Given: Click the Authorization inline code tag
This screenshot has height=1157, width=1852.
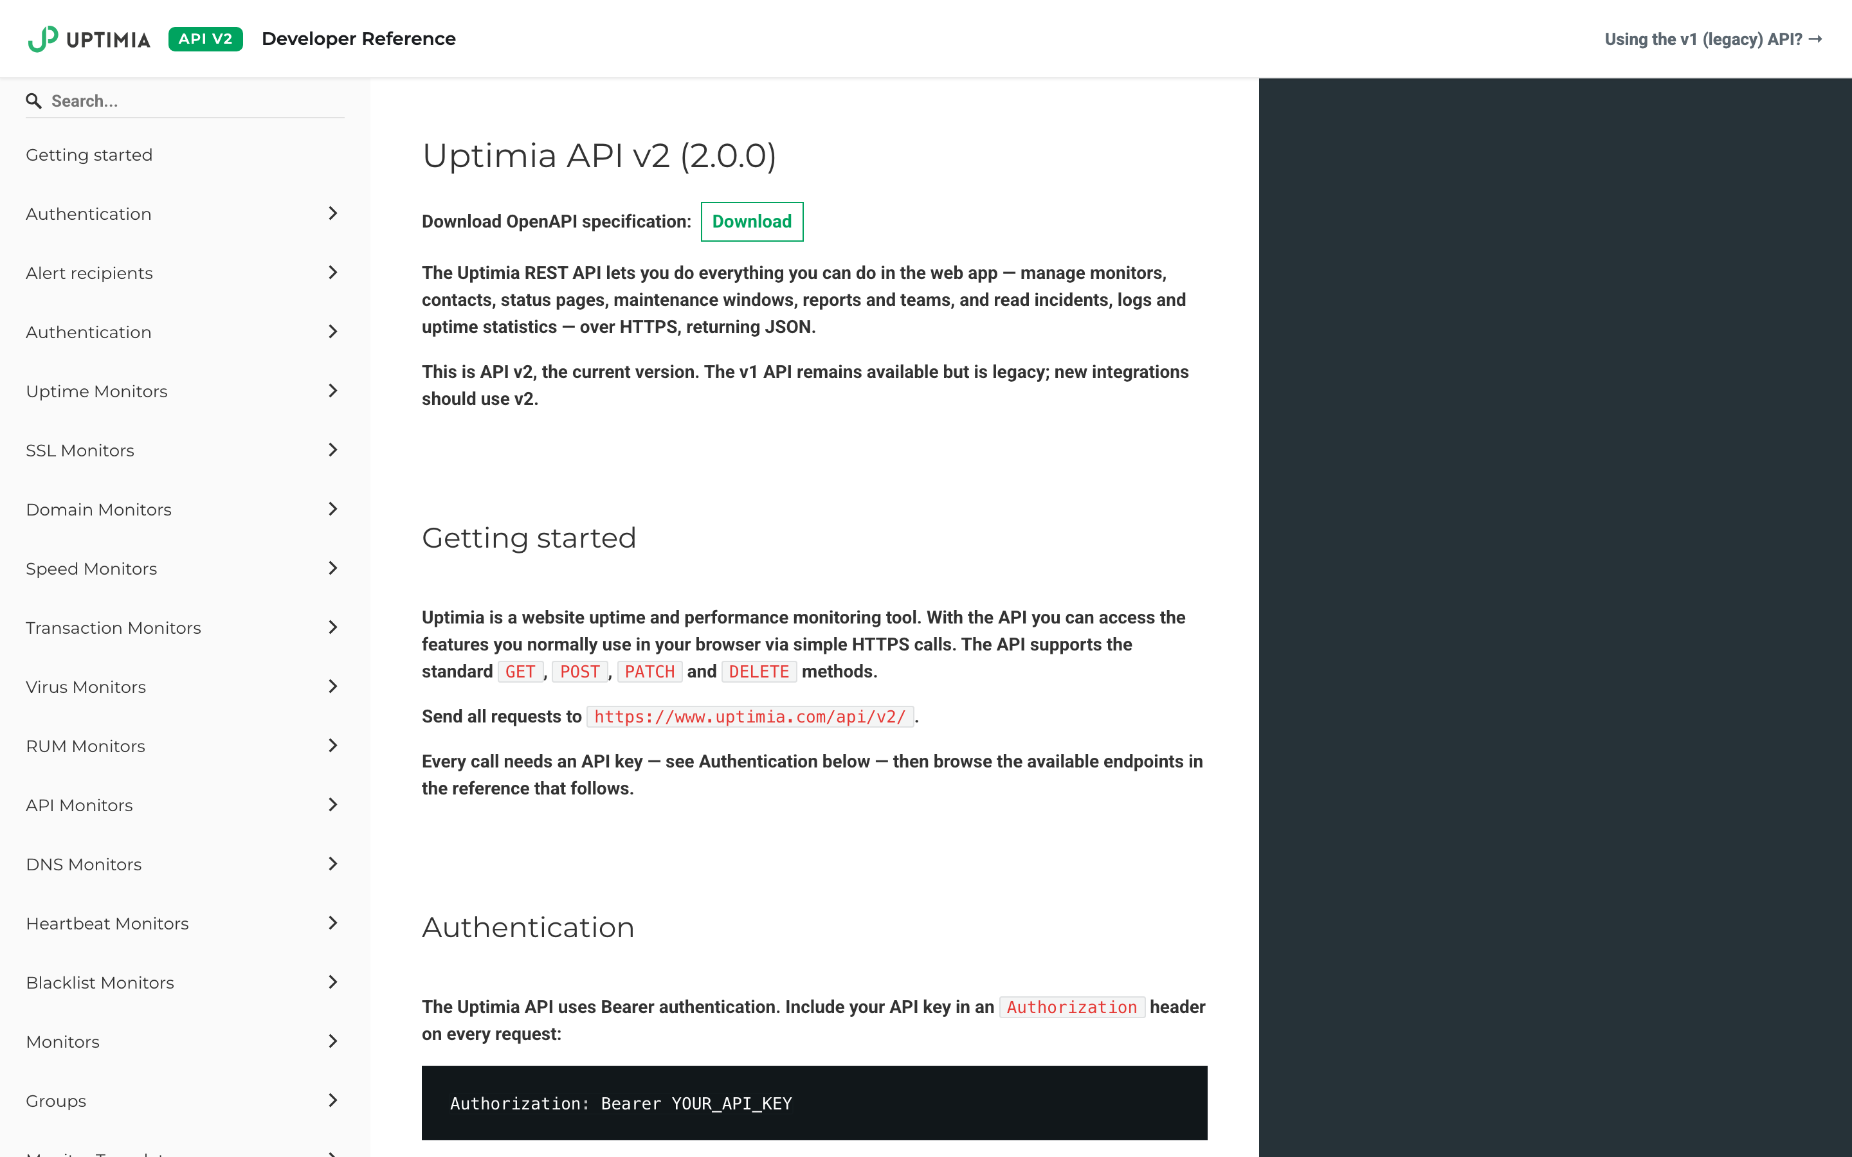Looking at the screenshot, I should point(1071,1008).
